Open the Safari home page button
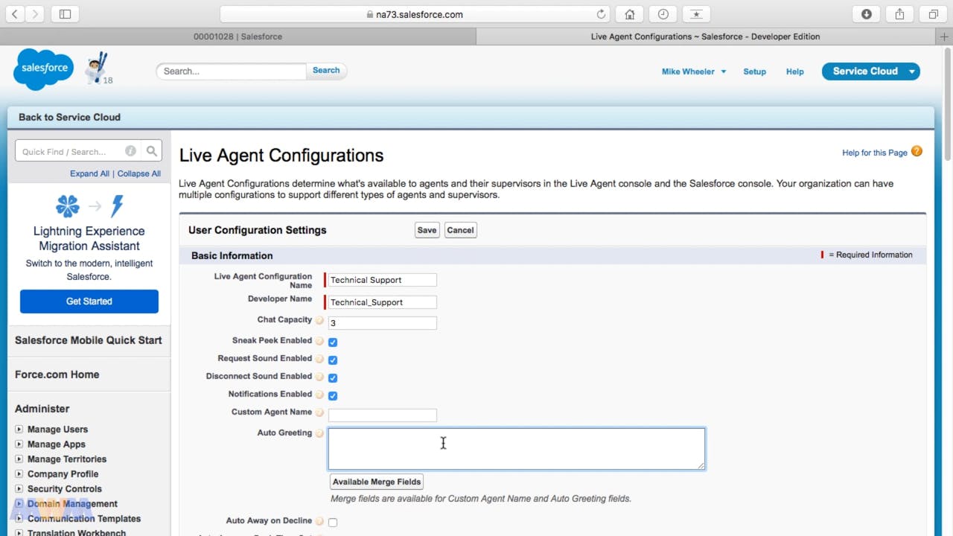Screen dimensions: 953x536 (630, 14)
